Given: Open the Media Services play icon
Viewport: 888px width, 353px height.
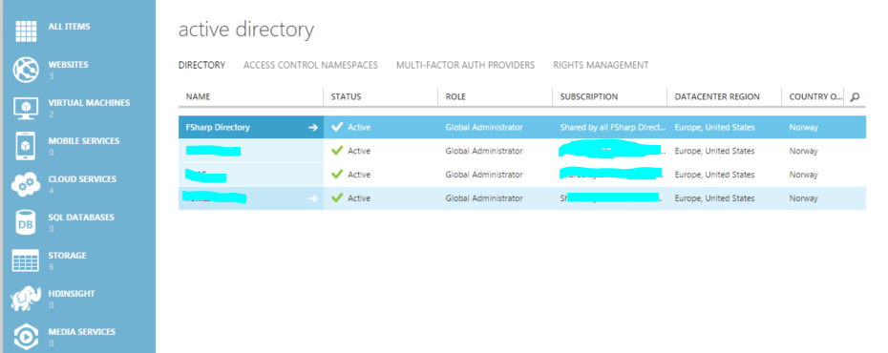Looking at the screenshot, I should [x=26, y=337].
